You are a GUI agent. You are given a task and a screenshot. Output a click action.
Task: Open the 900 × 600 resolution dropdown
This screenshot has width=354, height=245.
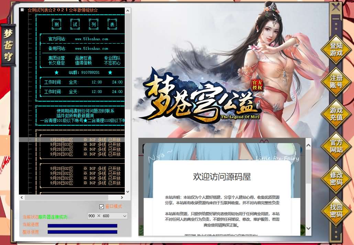coord(107,216)
